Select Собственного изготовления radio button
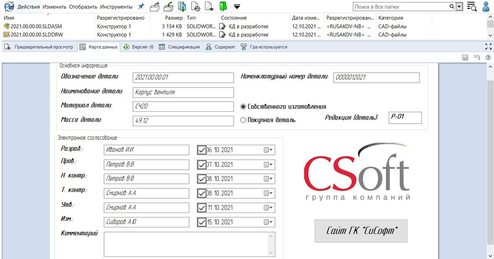Image resolution: width=494 pixels, height=259 pixels. coord(243,107)
